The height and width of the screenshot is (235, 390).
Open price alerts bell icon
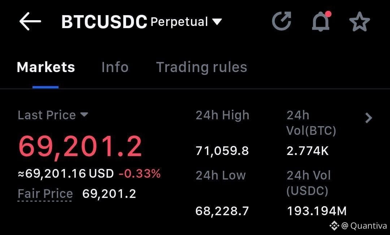coord(321,21)
